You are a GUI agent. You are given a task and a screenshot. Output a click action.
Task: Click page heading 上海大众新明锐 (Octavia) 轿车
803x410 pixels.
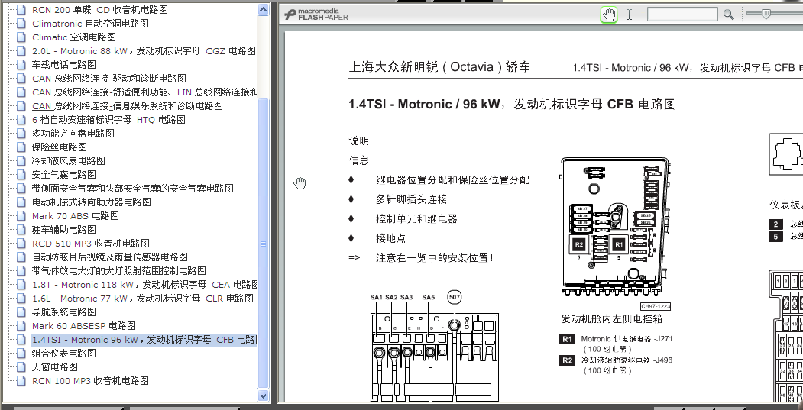439,66
